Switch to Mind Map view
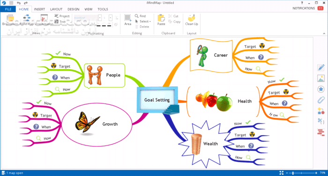 [27, 20]
